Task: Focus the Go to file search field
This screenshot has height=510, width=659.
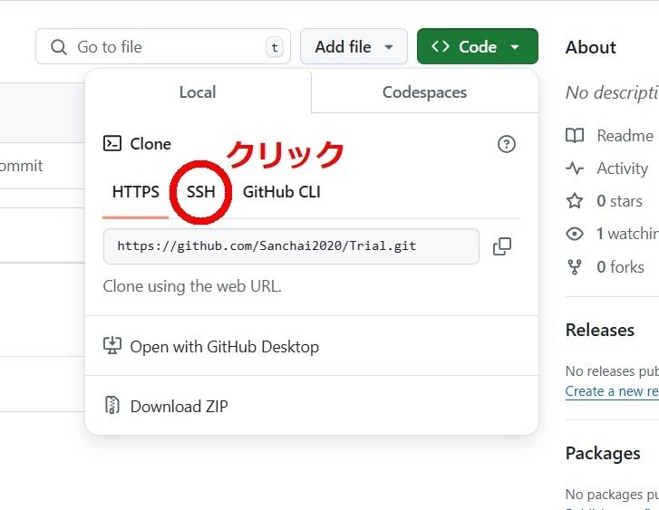Action: [163, 46]
